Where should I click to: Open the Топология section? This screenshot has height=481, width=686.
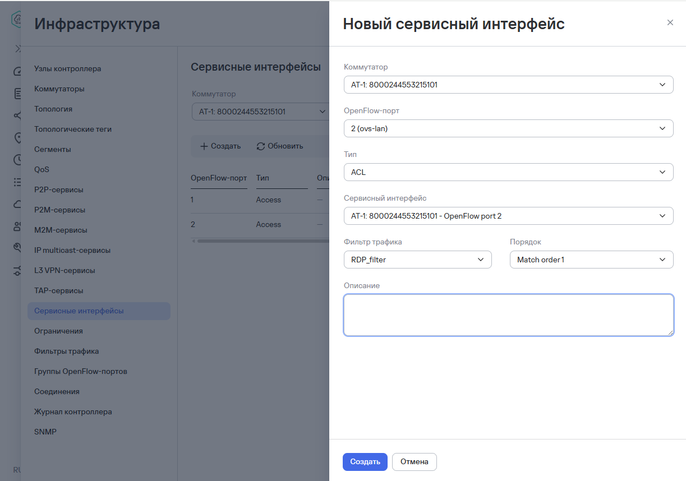pos(53,109)
